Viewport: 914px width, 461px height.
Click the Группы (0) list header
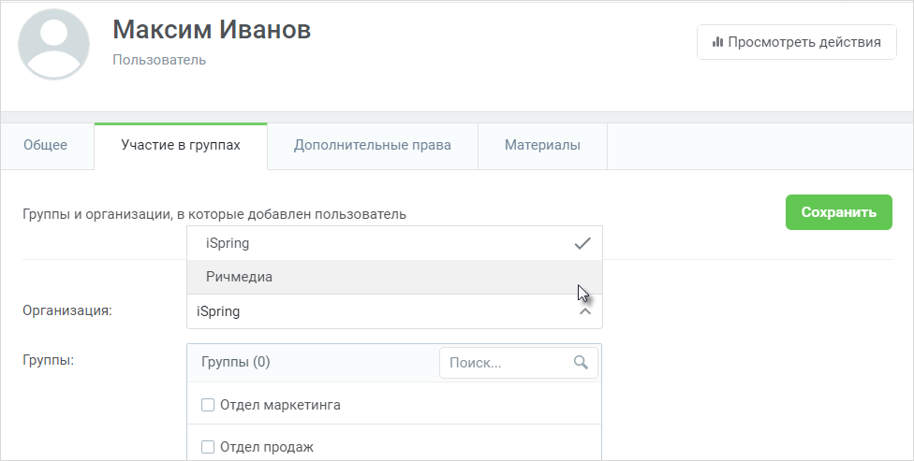pos(235,362)
